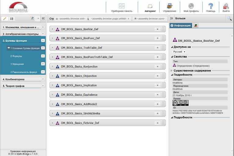The width and height of the screenshot is (234, 156).
Task: Remove DM_BOOL_Basics_FictivVar_Def with x button
Action: coord(157,123)
